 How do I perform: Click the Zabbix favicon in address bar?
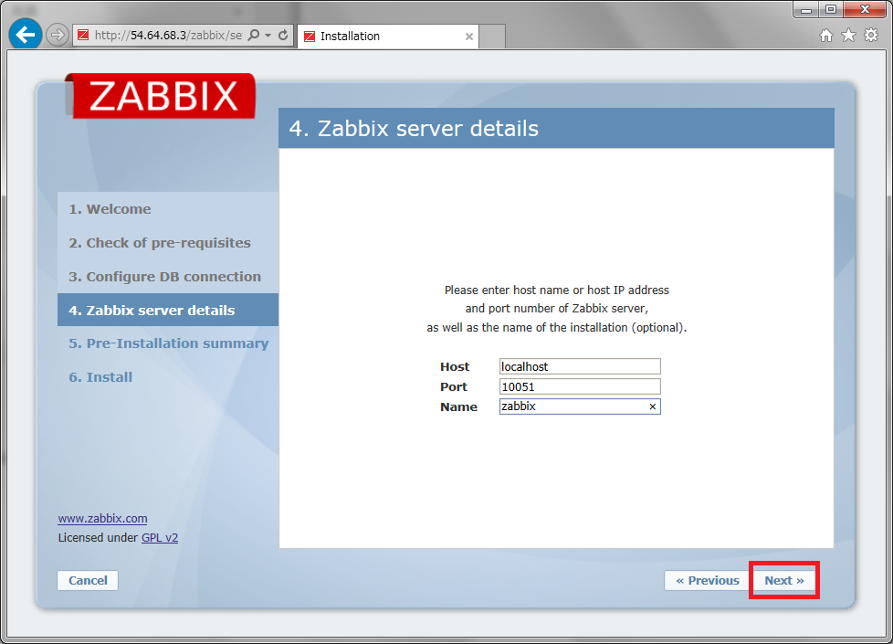point(83,36)
